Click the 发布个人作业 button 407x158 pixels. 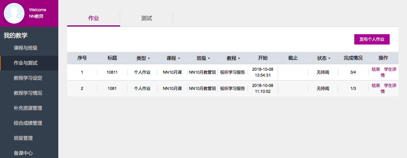[x=372, y=39]
